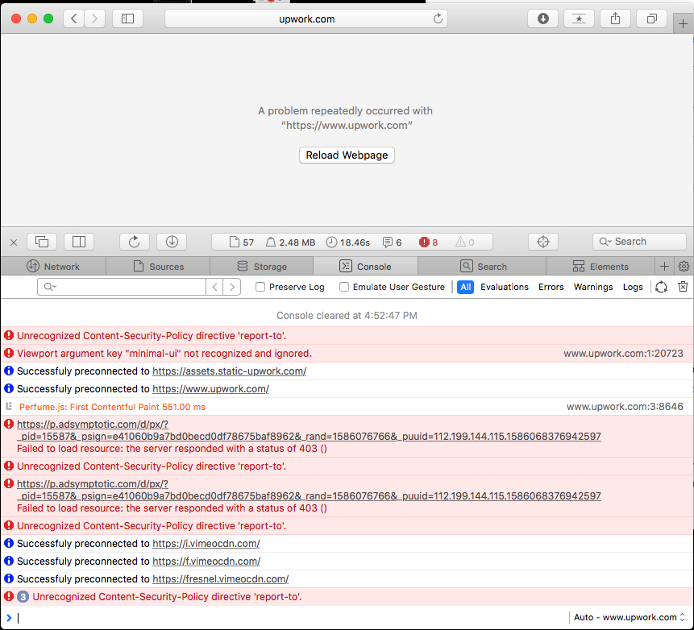Filter console by Logs

pyautogui.click(x=633, y=287)
